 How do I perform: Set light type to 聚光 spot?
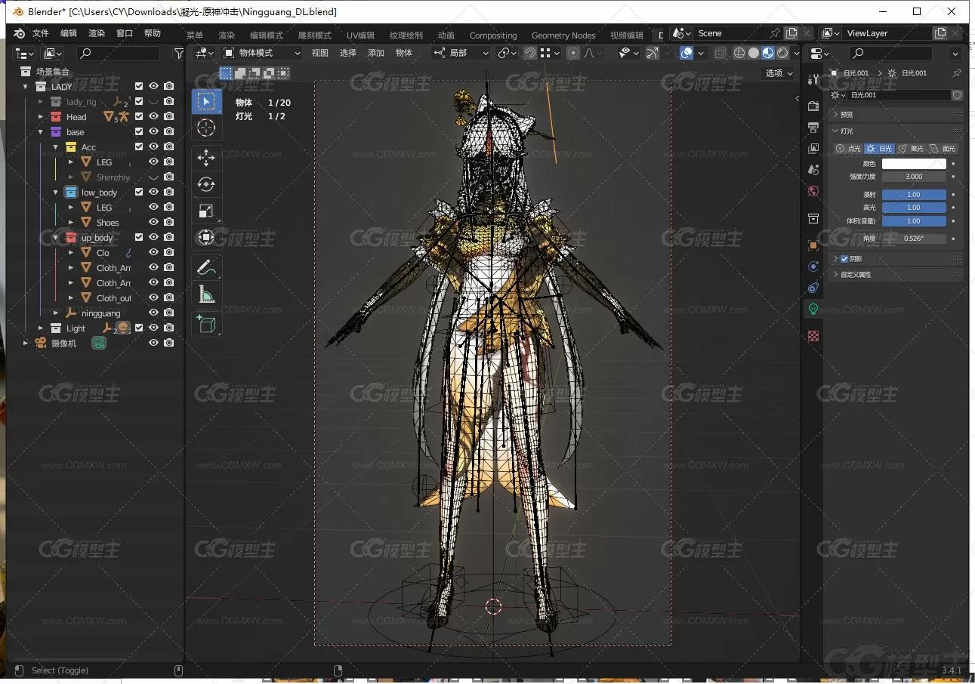pyautogui.click(x=911, y=149)
